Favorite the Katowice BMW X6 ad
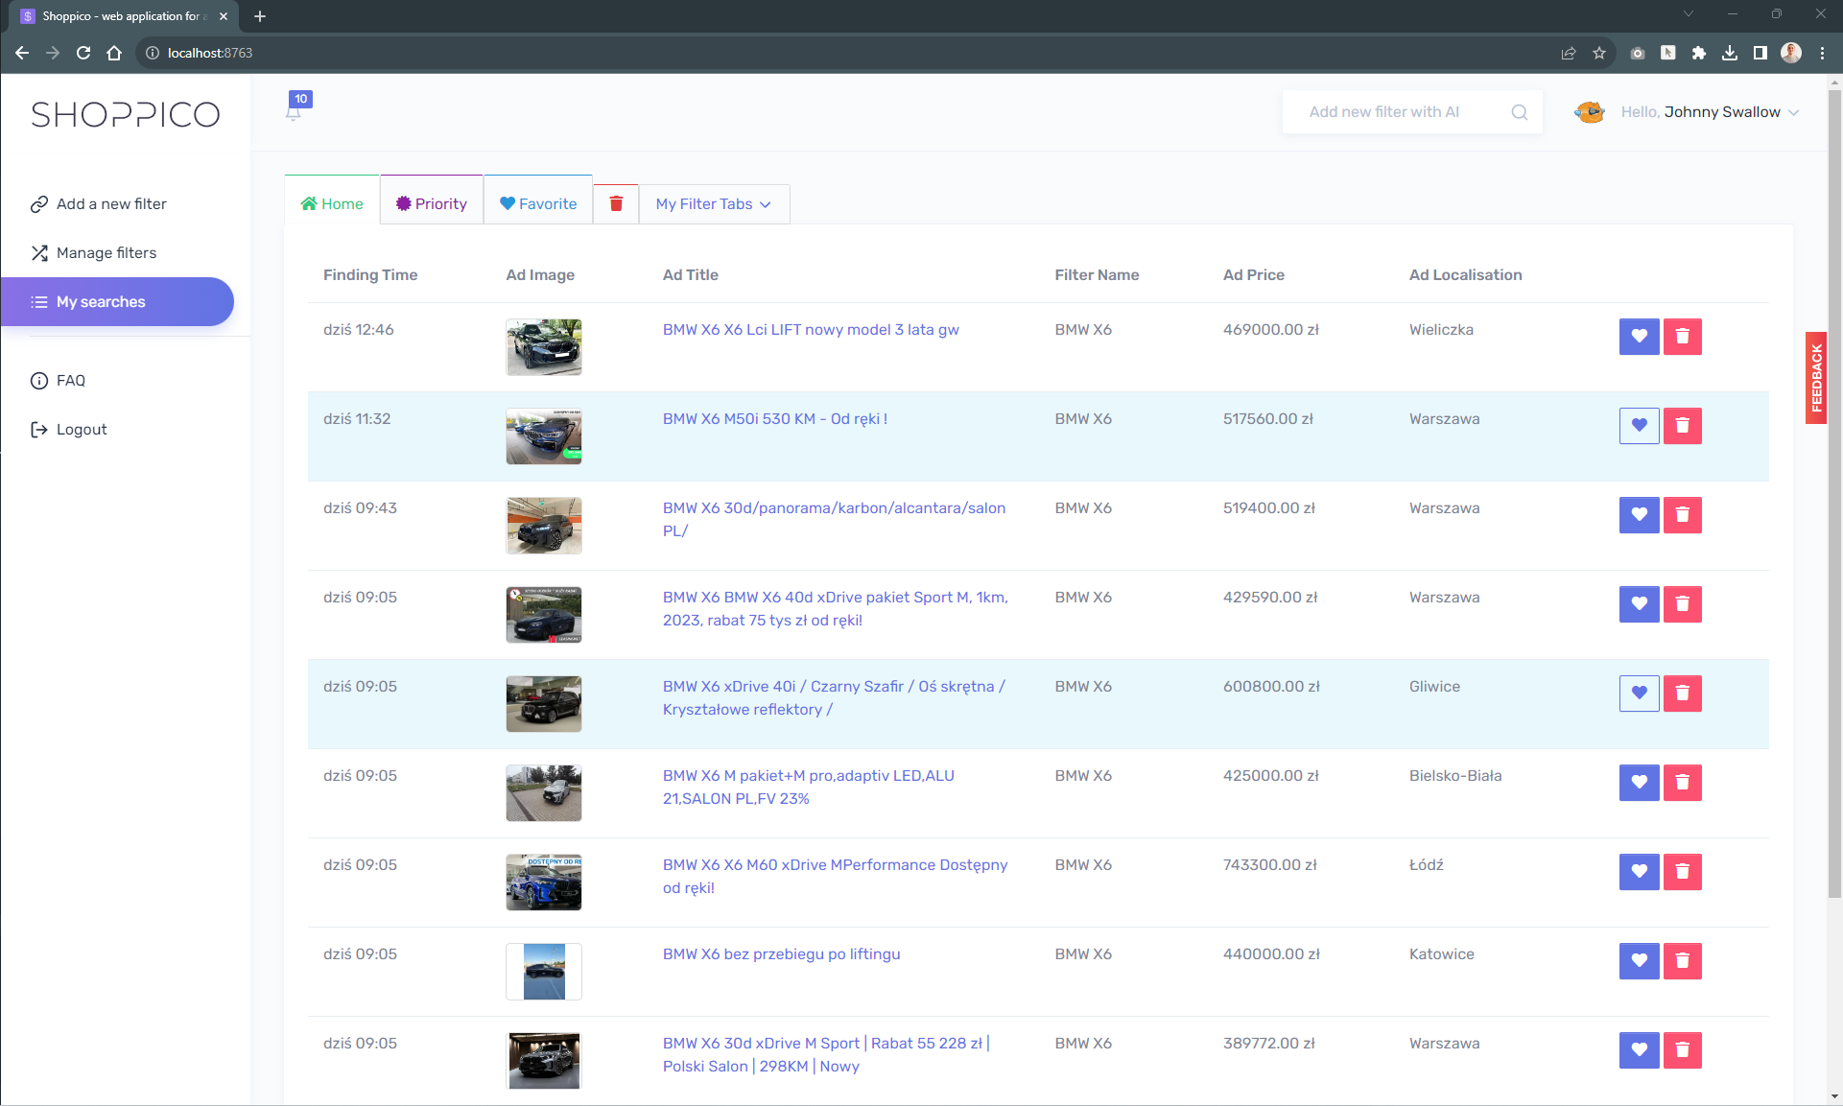Image resolution: width=1843 pixels, height=1106 pixels. (1639, 961)
